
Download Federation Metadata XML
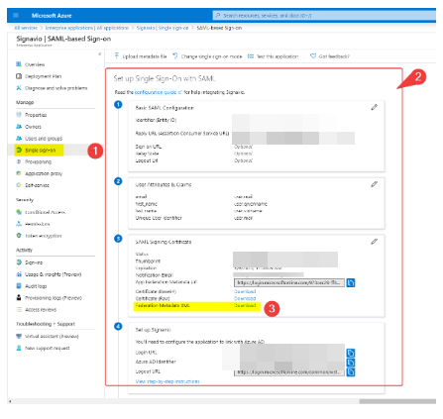pyautogui.click(x=245, y=305)
